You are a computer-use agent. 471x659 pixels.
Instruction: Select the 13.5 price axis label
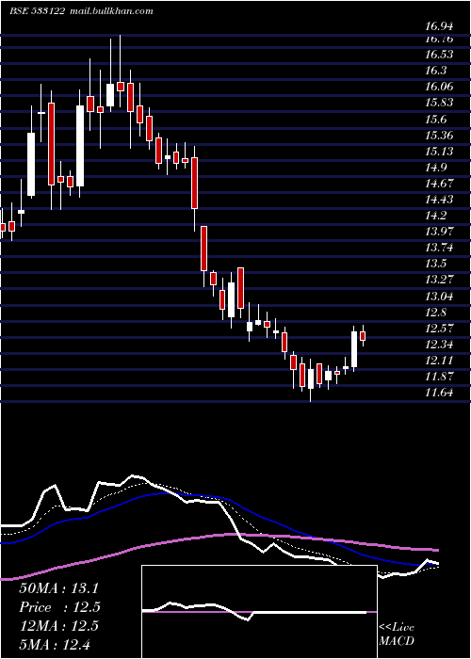tap(435, 264)
